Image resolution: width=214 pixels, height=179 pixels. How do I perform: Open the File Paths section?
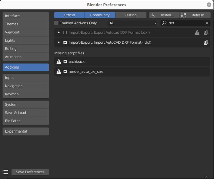[x=26, y=121]
